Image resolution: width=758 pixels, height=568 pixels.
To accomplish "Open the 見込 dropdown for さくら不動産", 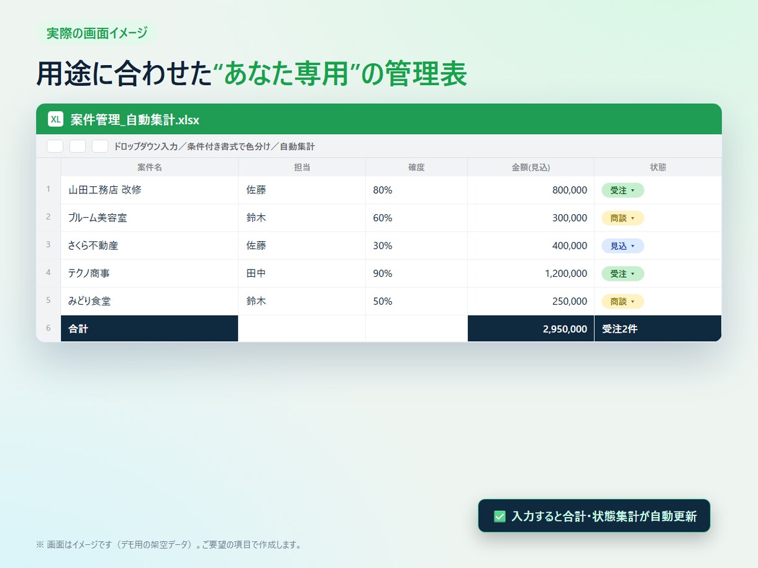I will pos(623,246).
